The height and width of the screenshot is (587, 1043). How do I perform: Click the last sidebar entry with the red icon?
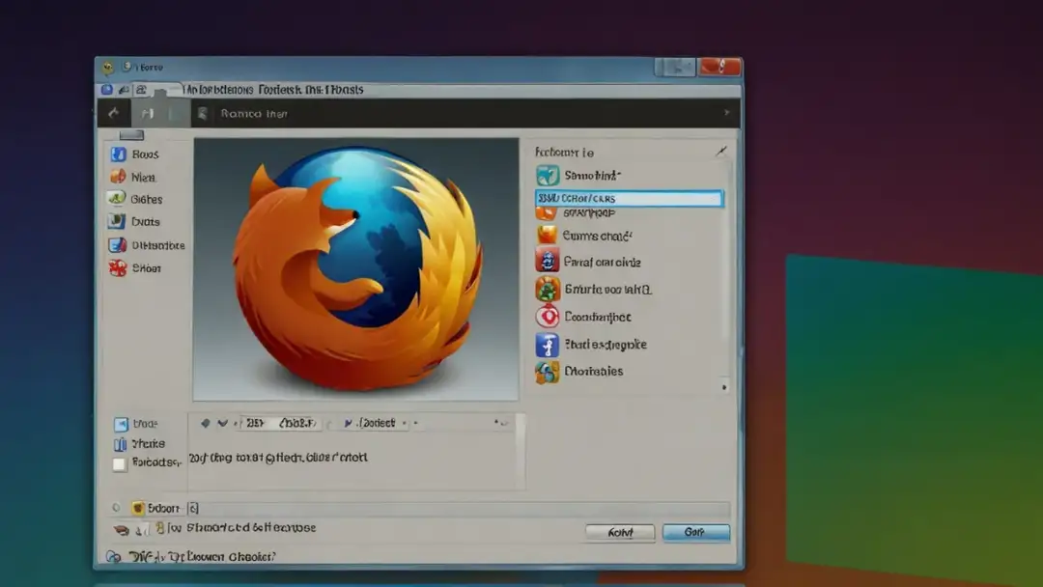pos(117,268)
